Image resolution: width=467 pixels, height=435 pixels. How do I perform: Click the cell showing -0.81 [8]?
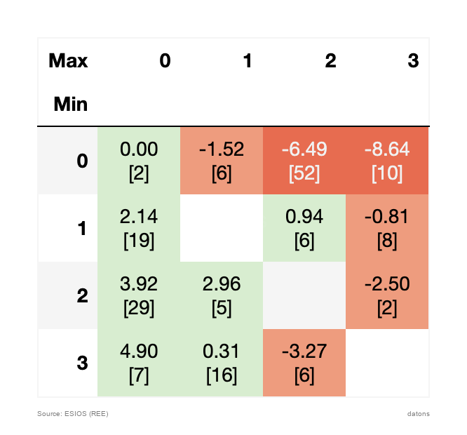pos(387,228)
